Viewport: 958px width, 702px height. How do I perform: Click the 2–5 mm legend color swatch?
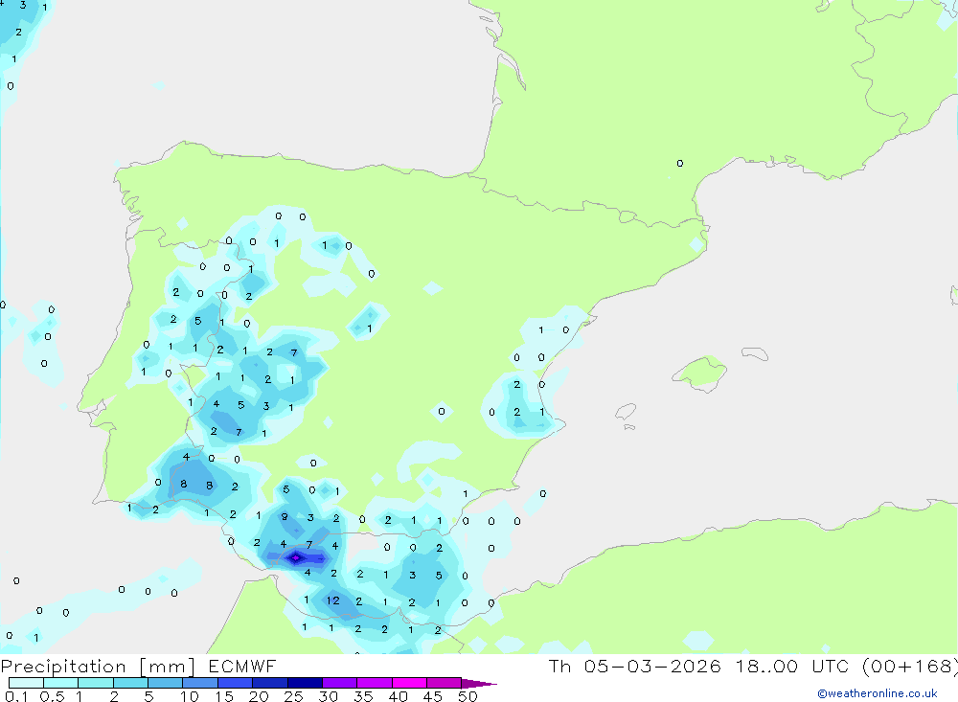tap(130, 683)
